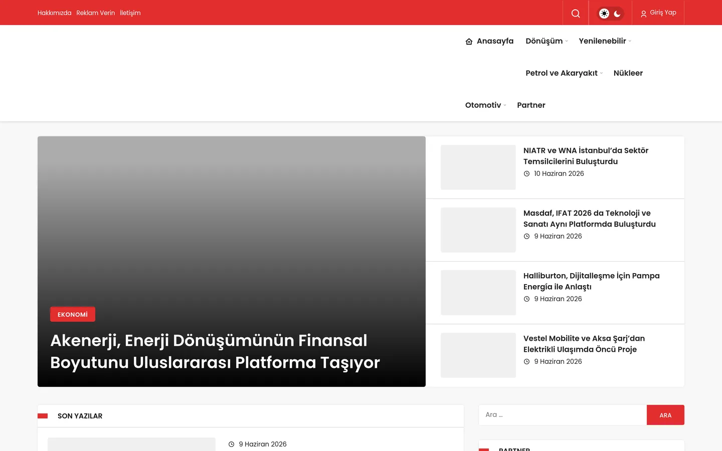
Task: Open the Nükleer menu item
Action: pos(628,73)
